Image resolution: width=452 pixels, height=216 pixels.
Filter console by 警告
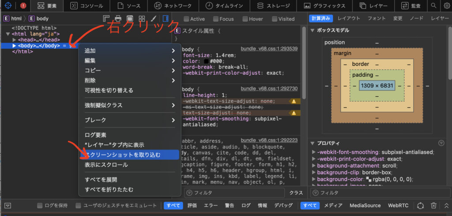(230, 205)
